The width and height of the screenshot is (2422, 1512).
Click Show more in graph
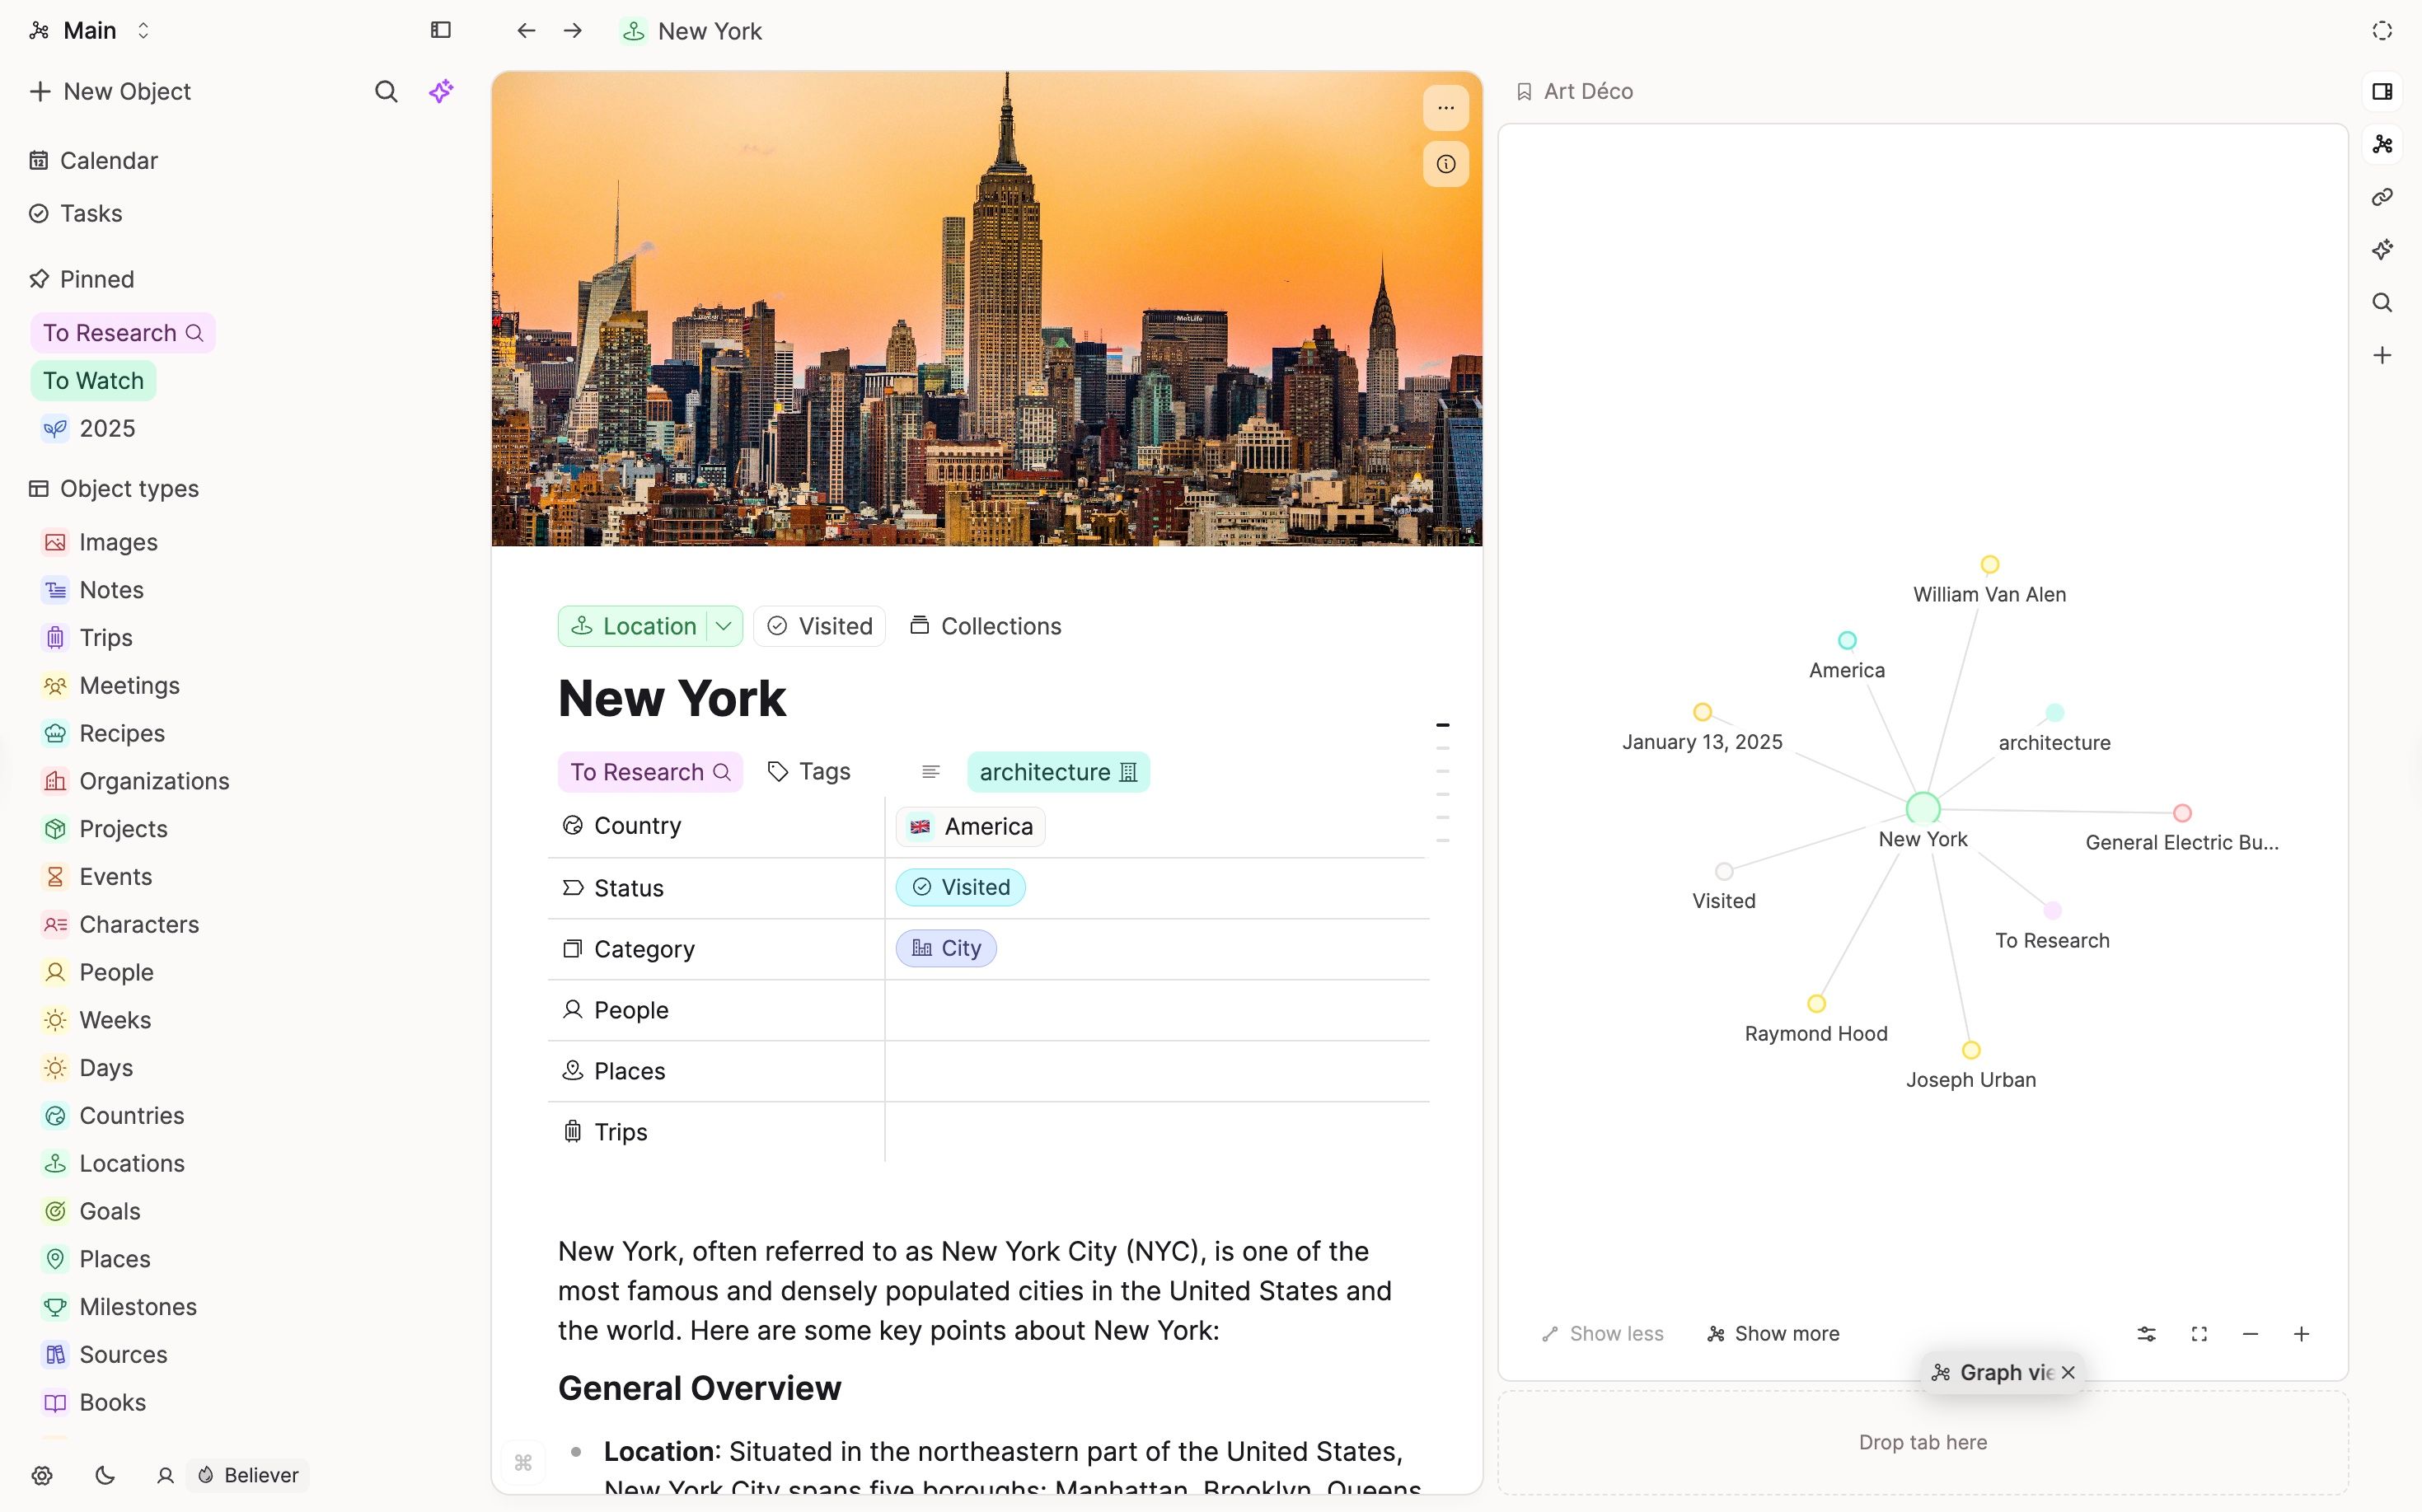click(x=1773, y=1334)
